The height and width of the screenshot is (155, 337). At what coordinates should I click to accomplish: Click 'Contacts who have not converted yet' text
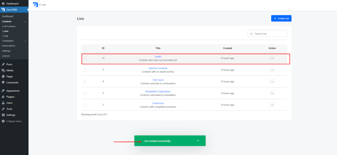pos(158,60)
